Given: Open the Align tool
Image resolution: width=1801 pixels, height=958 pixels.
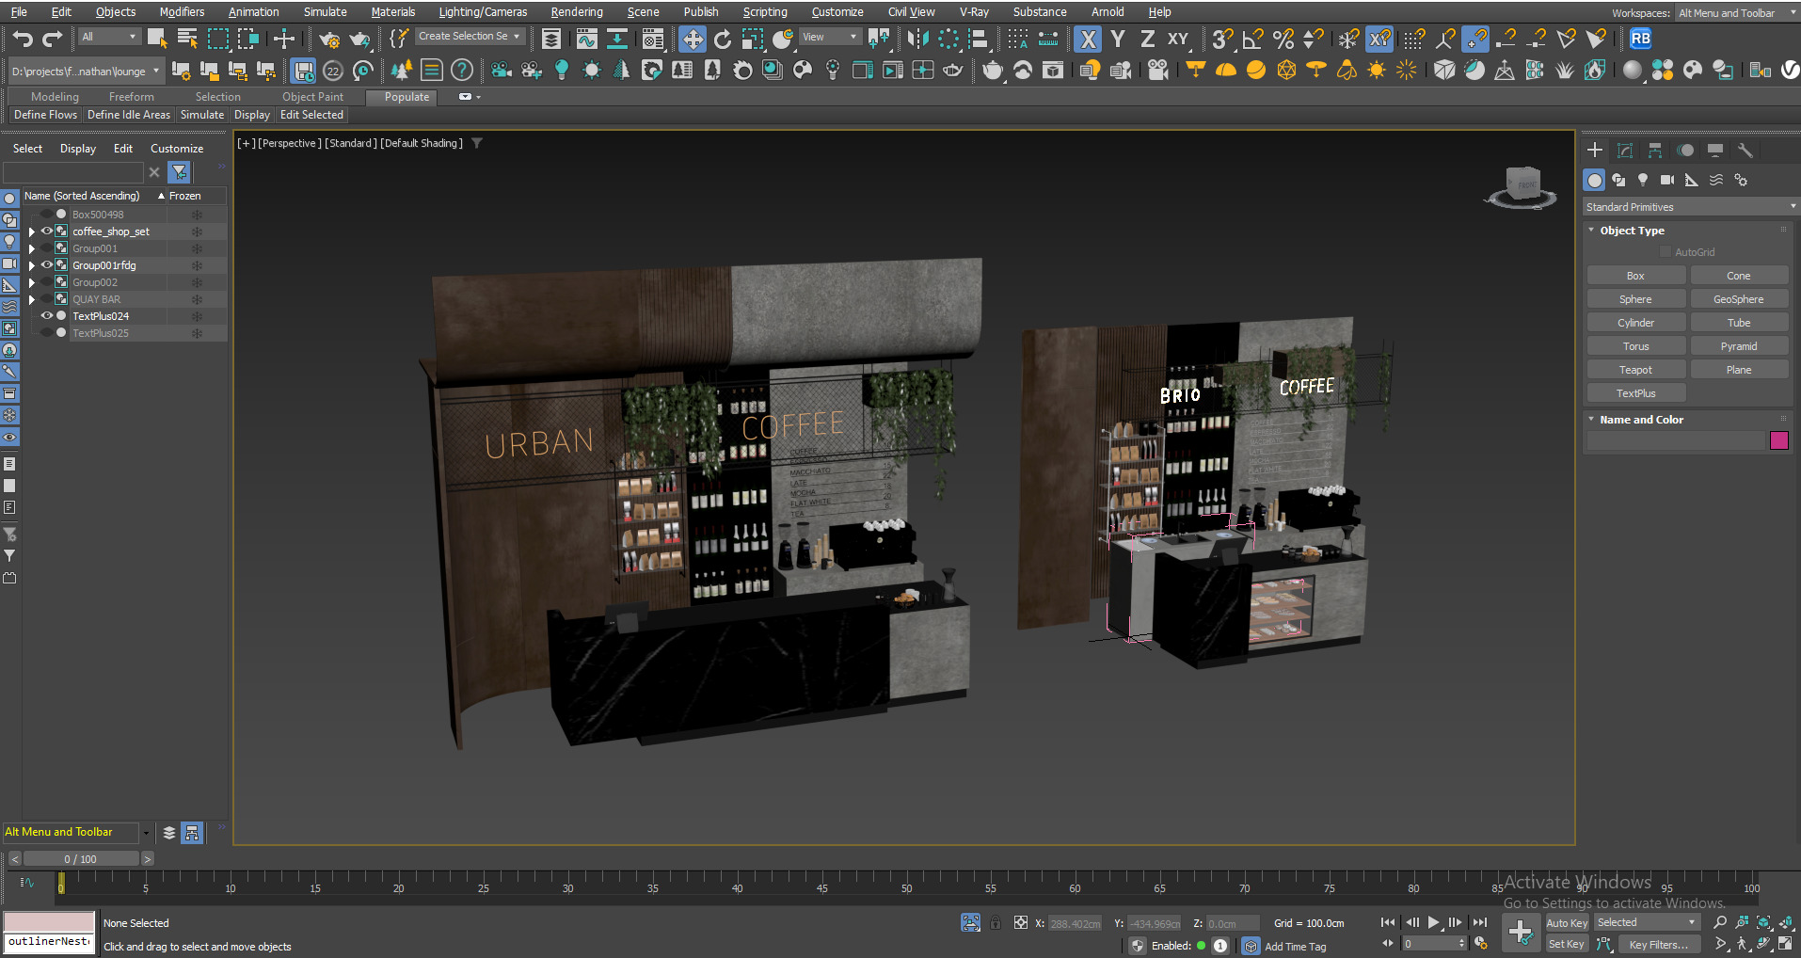Looking at the screenshot, I should coord(979,39).
